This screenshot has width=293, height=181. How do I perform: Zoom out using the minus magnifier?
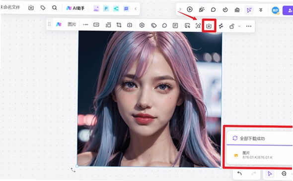point(284,174)
